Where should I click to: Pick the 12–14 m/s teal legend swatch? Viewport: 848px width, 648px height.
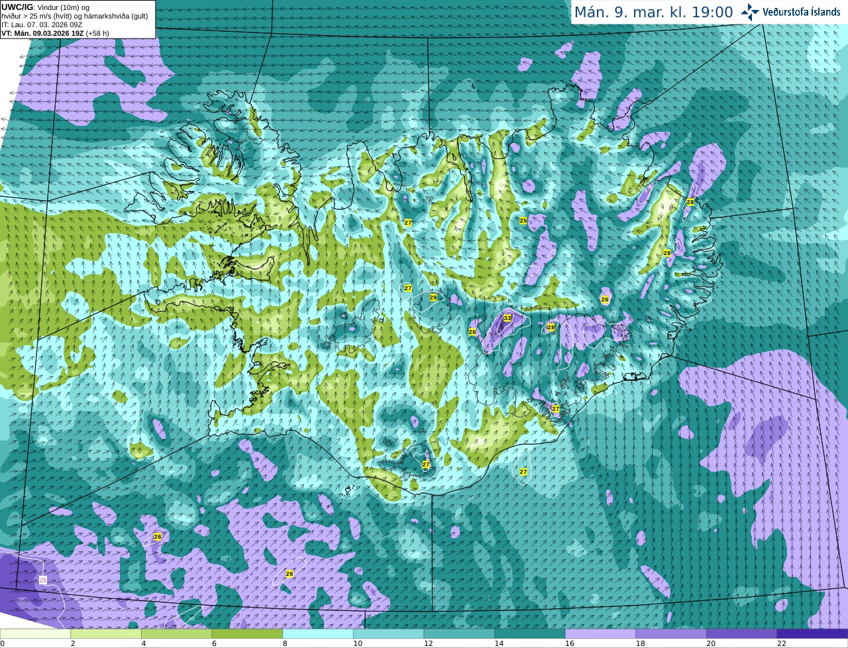tap(459, 633)
